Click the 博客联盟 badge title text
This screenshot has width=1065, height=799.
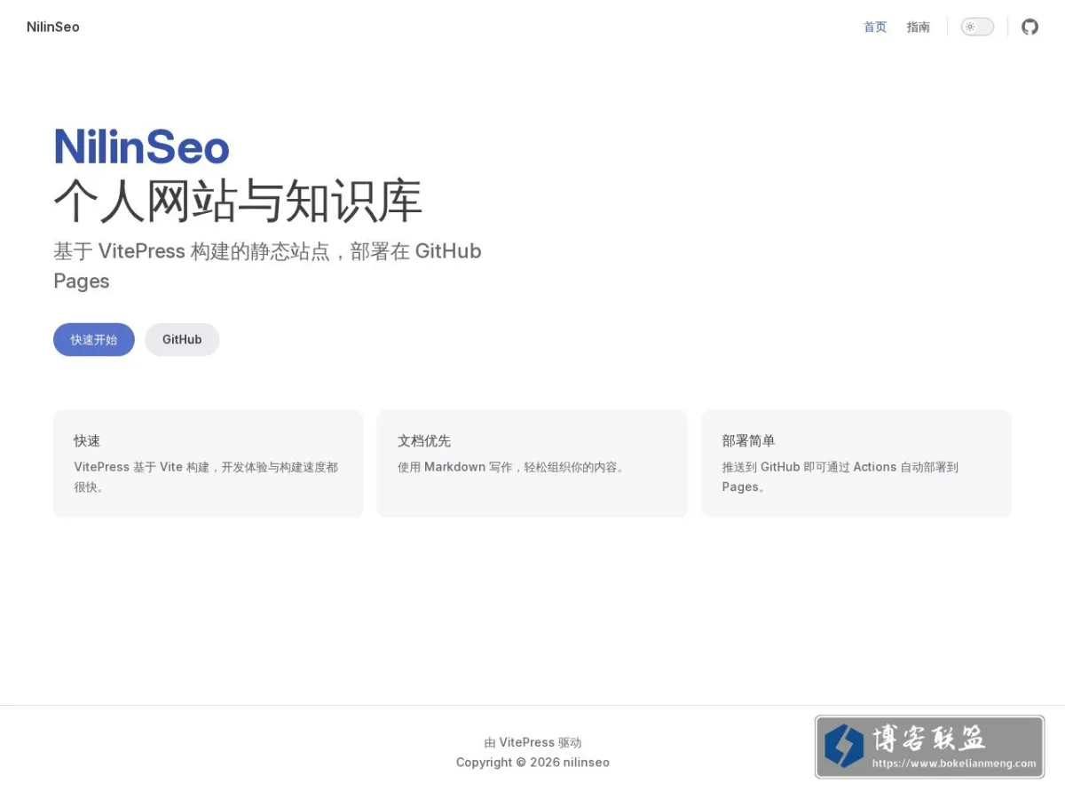(930, 738)
